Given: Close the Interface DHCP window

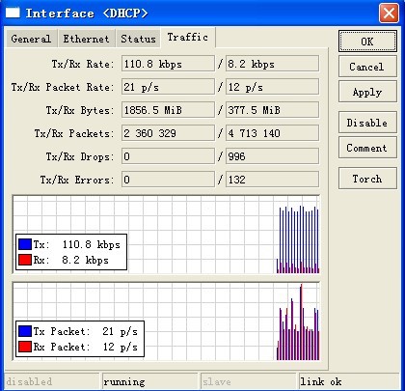Looking at the screenshot, I should (389, 14).
